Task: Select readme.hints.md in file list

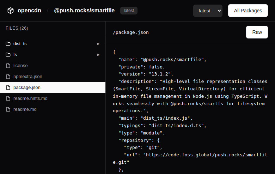Action: [x=30, y=98]
